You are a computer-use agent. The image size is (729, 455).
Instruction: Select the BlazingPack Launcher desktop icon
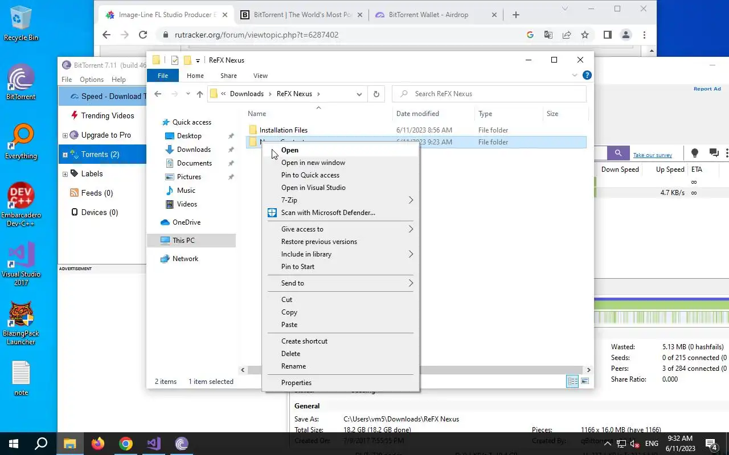tap(21, 323)
